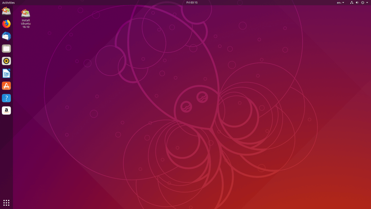Launch Rhythmbox music player
371x209 pixels.
tap(7, 61)
